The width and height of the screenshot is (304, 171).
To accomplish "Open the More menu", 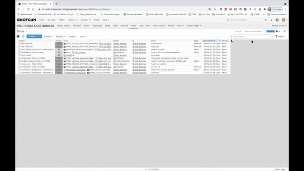I will 83,37.
